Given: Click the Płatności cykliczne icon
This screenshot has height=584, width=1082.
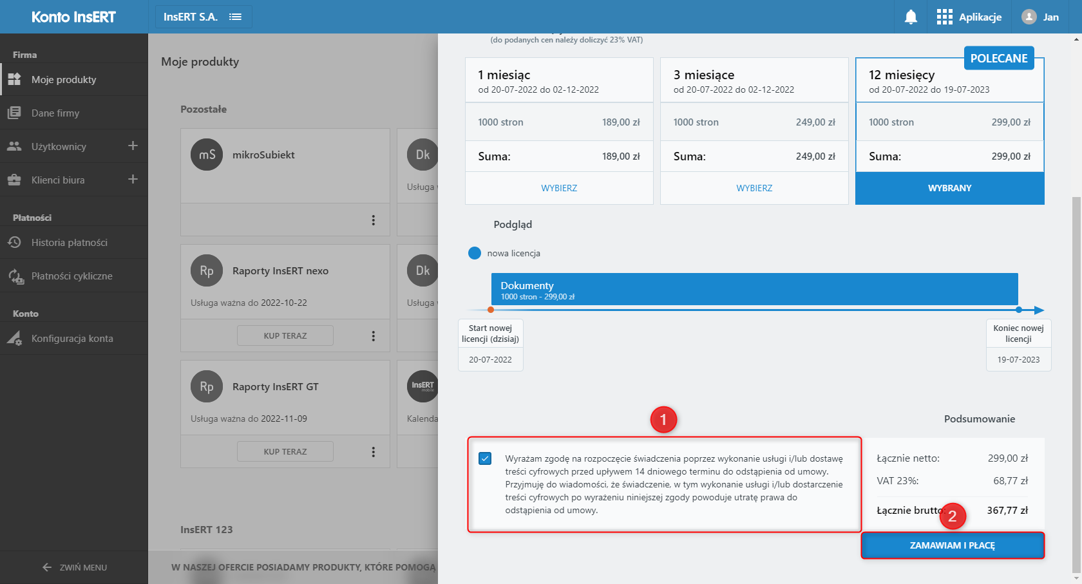Looking at the screenshot, I should click(x=15, y=276).
